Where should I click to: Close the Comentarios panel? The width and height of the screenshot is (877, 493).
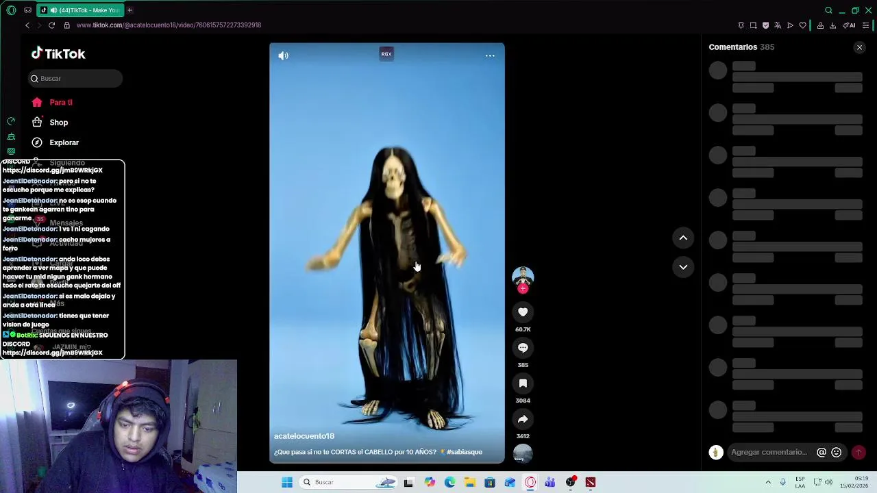[x=859, y=47]
